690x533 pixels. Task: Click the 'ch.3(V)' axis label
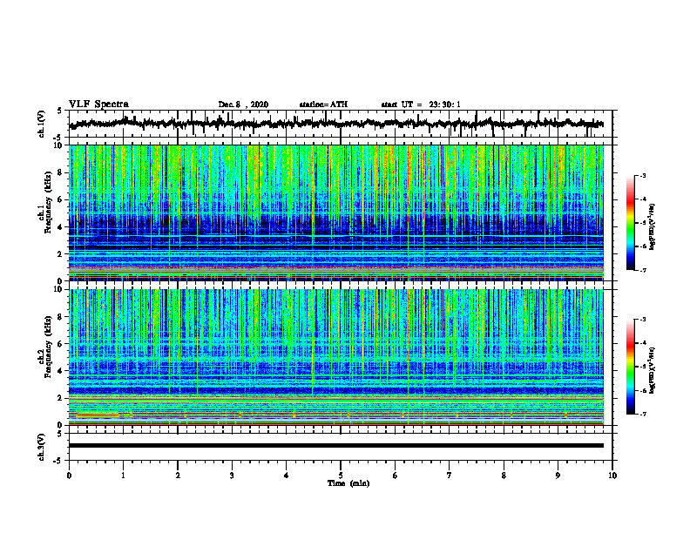[42, 447]
